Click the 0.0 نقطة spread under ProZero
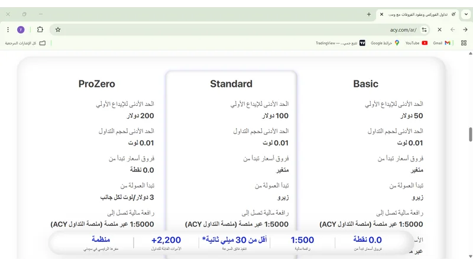 point(142,170)
